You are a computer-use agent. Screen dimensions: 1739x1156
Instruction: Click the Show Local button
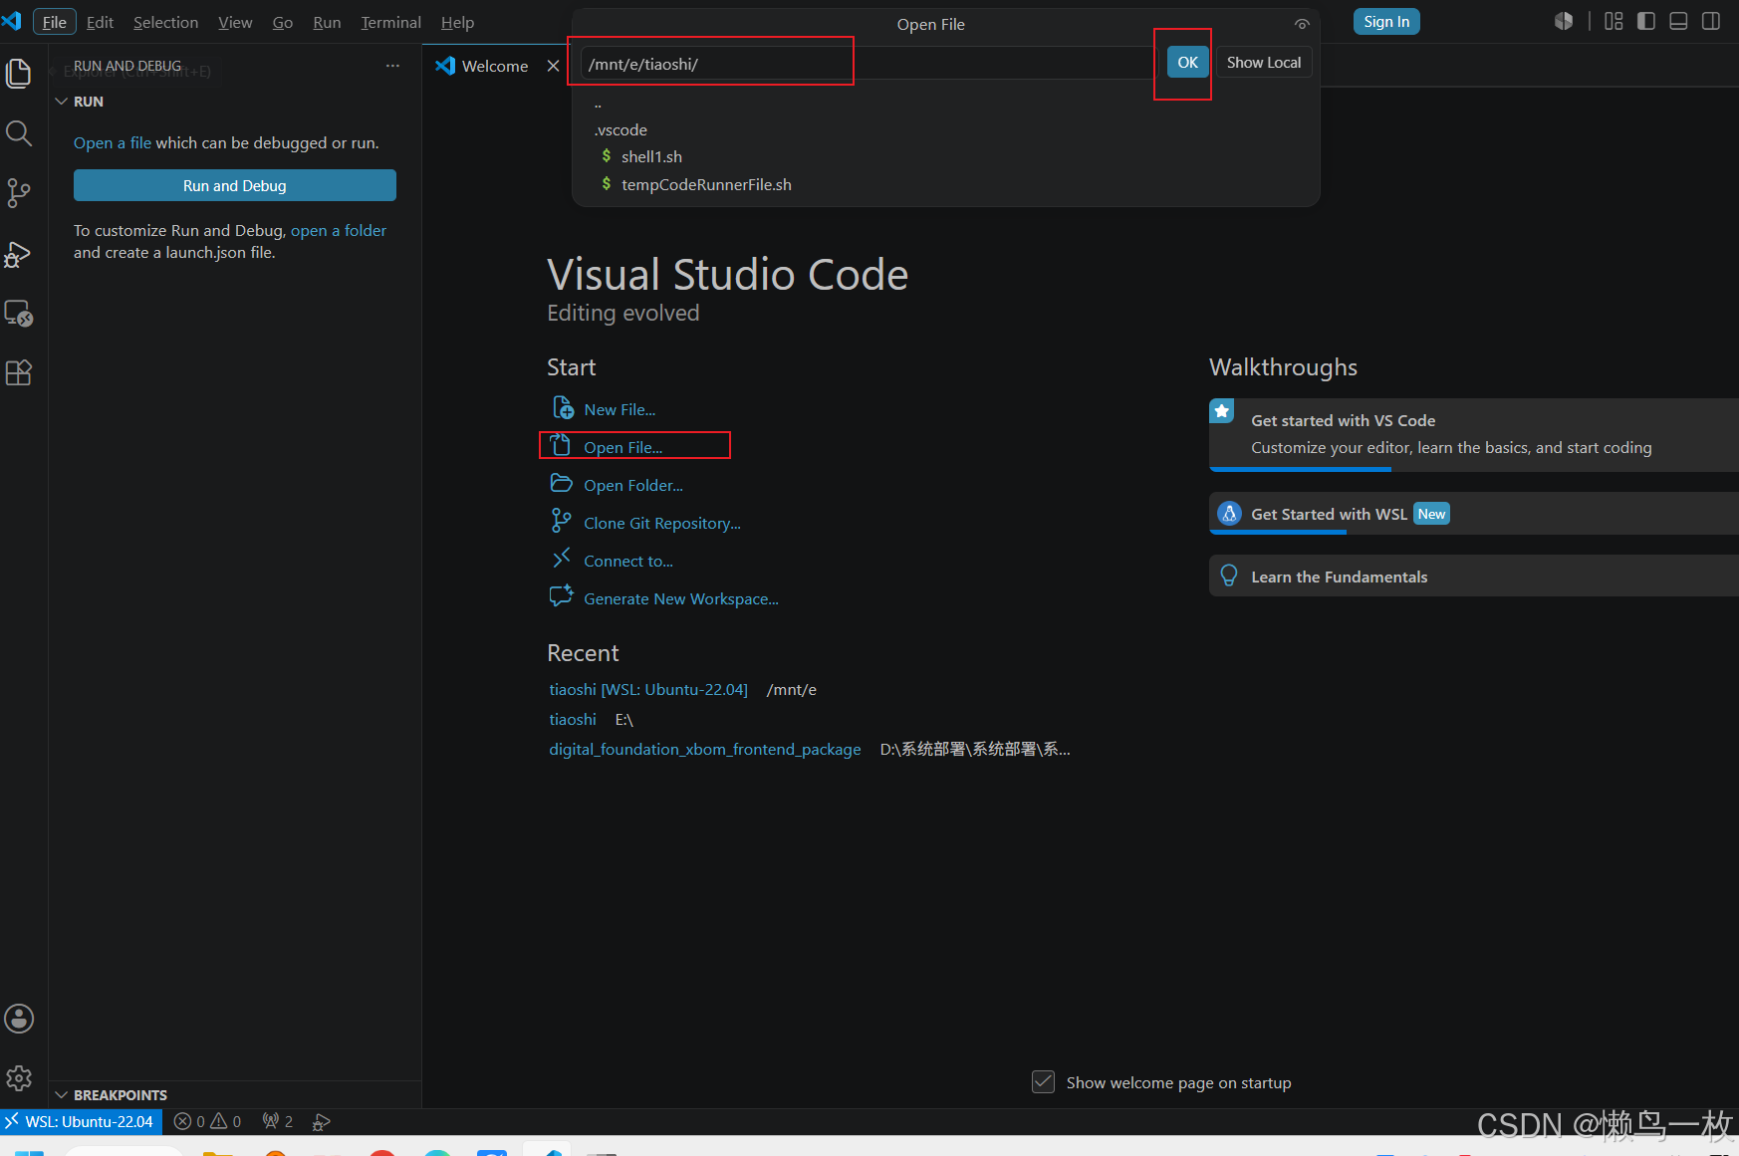click(x=1264, y=62)
